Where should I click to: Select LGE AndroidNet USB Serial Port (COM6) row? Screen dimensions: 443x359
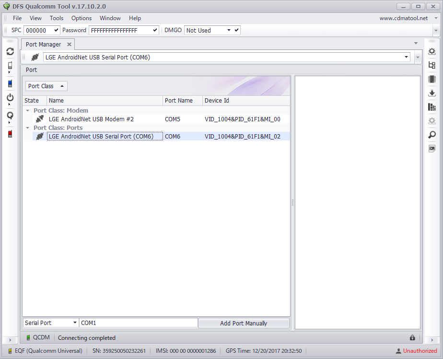click(x=161, y=137)
